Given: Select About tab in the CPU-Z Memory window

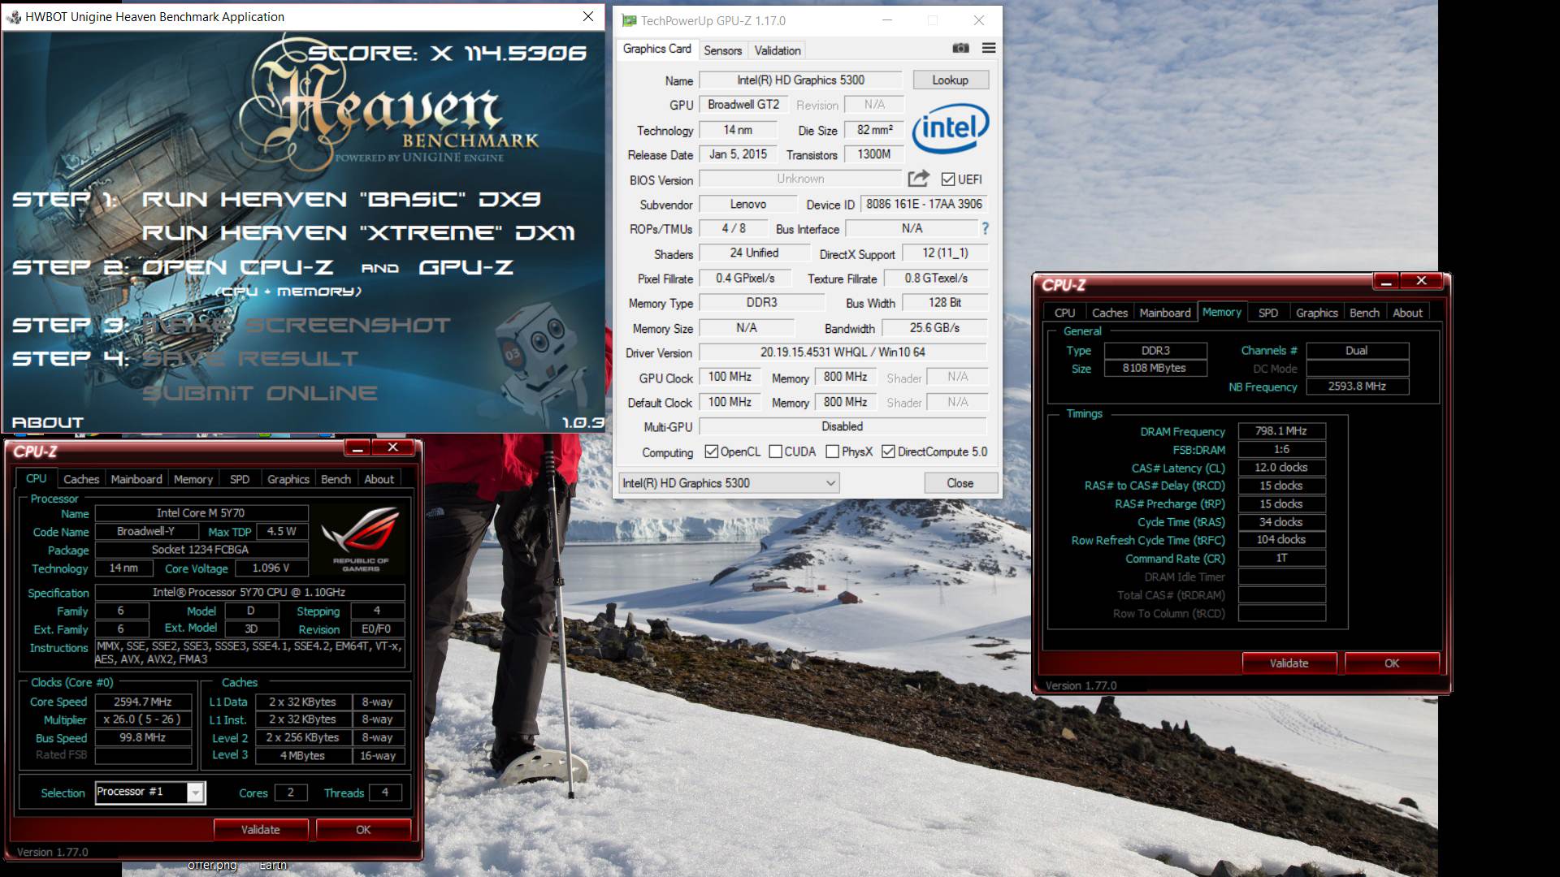Looking at the screenshot, I should pyautogui.click(x=1407, y=313).
